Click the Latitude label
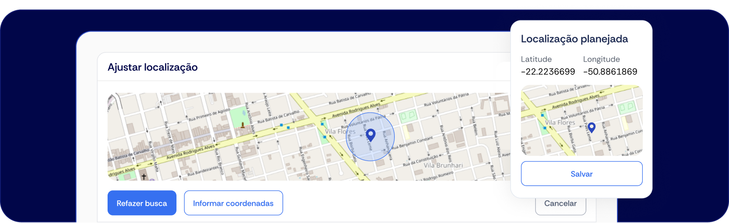This screenshot has width=729, height=223. [x=536, y=59]
